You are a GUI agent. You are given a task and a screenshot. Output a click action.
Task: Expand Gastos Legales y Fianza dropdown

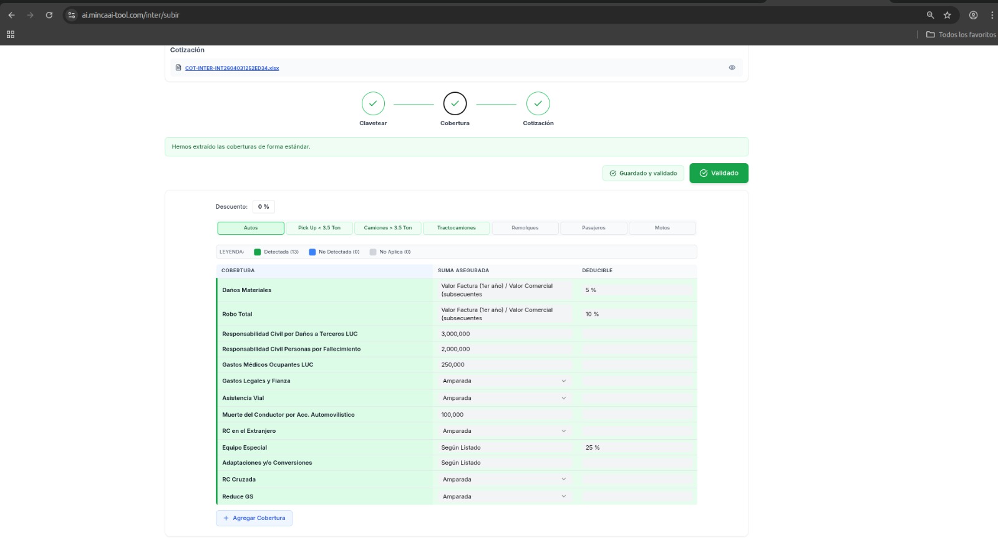tap(504, 381)
